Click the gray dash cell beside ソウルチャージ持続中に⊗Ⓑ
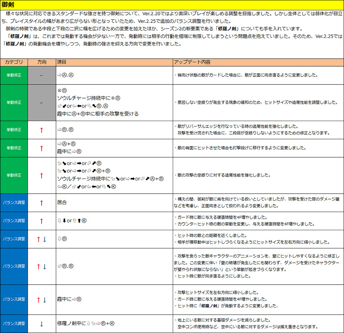This screenshot has height=333, width=344. tap(42, 102)
